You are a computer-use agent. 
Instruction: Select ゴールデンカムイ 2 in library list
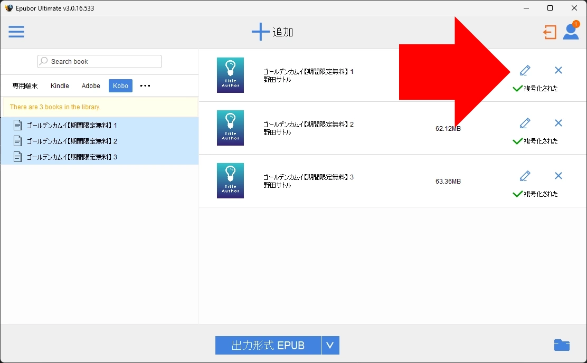(72, 141)
